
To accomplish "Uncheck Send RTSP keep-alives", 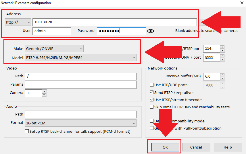I will 152,93.
